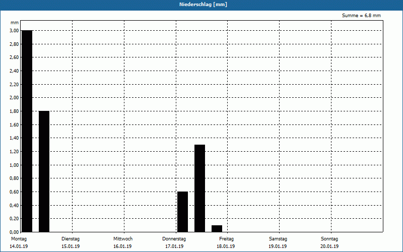The image size is (403, 252).
Task: Click the date 20.01.19
Action: 329,246
